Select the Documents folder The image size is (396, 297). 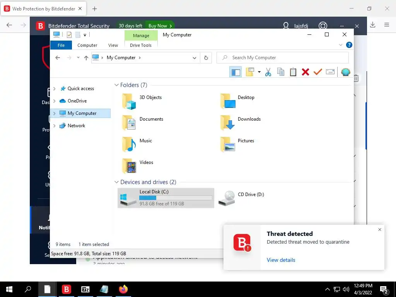pos(143,123)
